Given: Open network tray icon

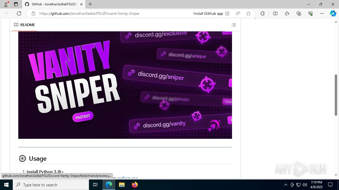Looking at the screenshot, I should pos(298,185).
